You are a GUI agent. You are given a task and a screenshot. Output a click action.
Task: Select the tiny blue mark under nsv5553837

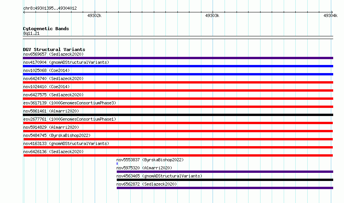tap(117, 164)
